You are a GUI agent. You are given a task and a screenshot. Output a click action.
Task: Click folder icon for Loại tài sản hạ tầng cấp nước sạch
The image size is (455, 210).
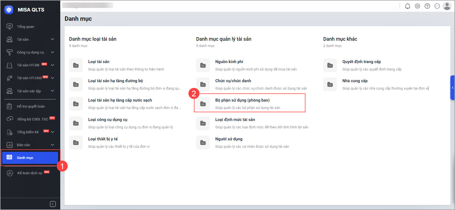coord(76,104)
